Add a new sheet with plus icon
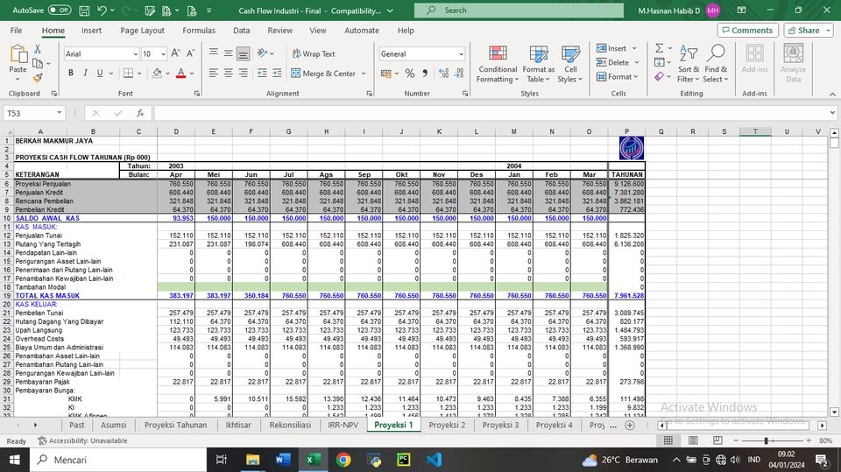 630,425
